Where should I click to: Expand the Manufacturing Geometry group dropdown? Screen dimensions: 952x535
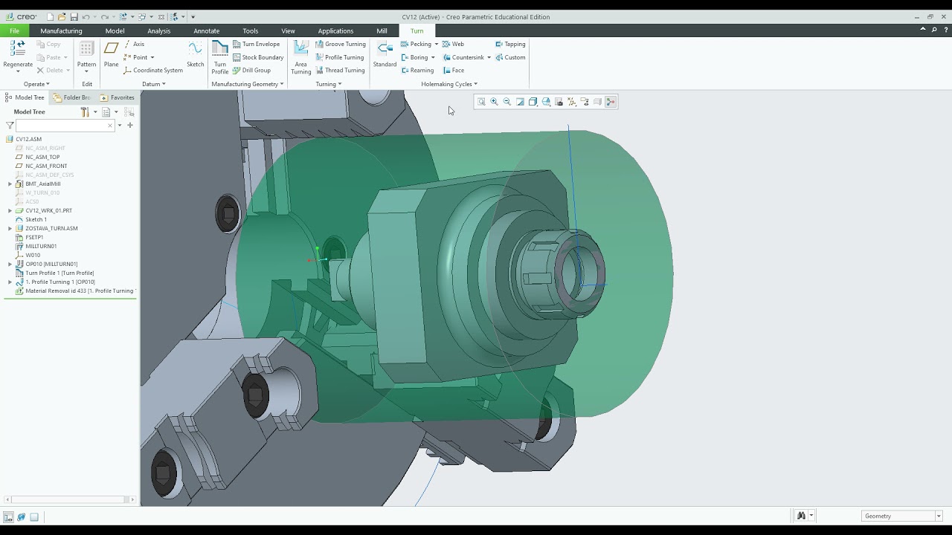[x=248, y=84]
